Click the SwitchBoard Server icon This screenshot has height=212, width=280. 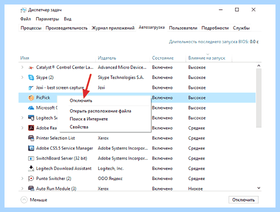click(x=31, y=158)
